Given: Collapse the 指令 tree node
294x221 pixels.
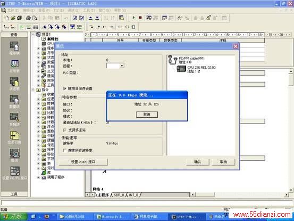Looking at the screenshot, I should (x=33, y=90).
